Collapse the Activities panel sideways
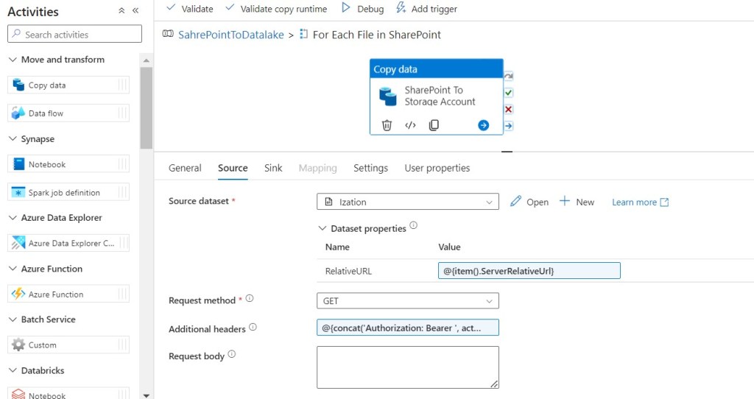Screen dimensions: 754x399 pyautogui.click(x=135, y=11)
